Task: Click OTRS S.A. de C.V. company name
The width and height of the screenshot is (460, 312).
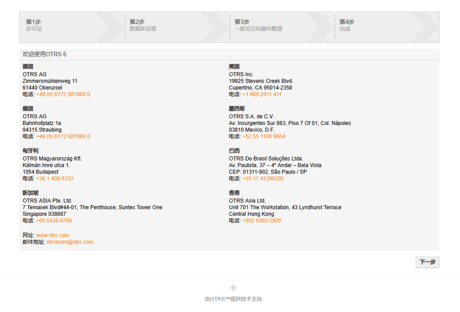Action: (252, 116)
